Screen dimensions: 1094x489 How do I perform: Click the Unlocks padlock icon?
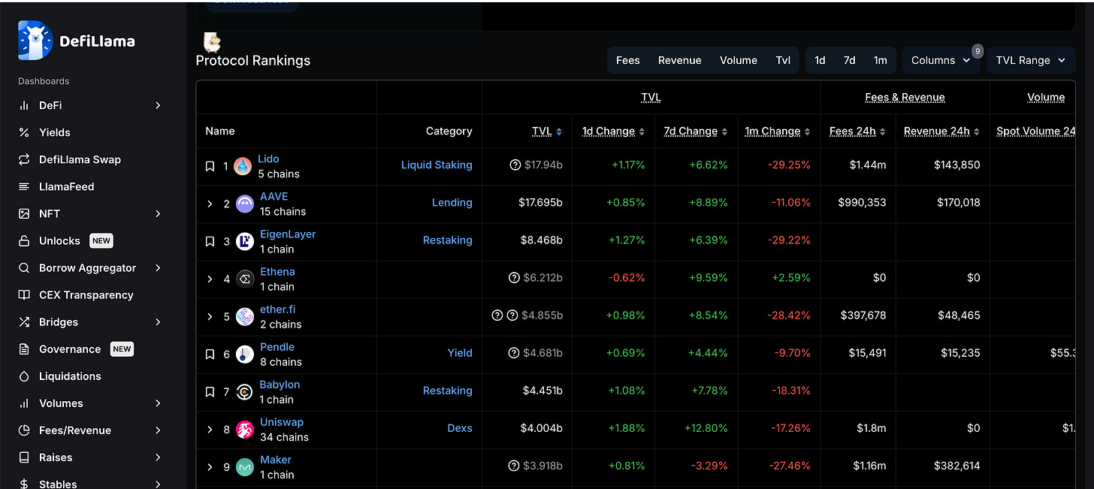point(24,241)
